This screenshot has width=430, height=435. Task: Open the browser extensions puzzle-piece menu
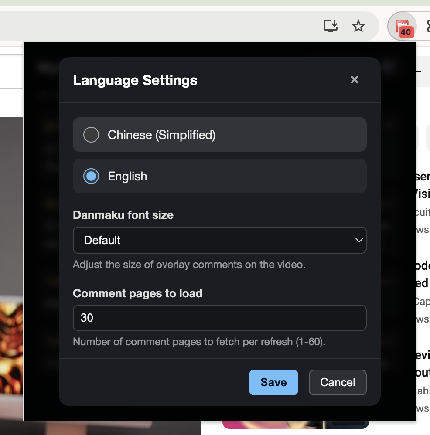pos(428,27)
